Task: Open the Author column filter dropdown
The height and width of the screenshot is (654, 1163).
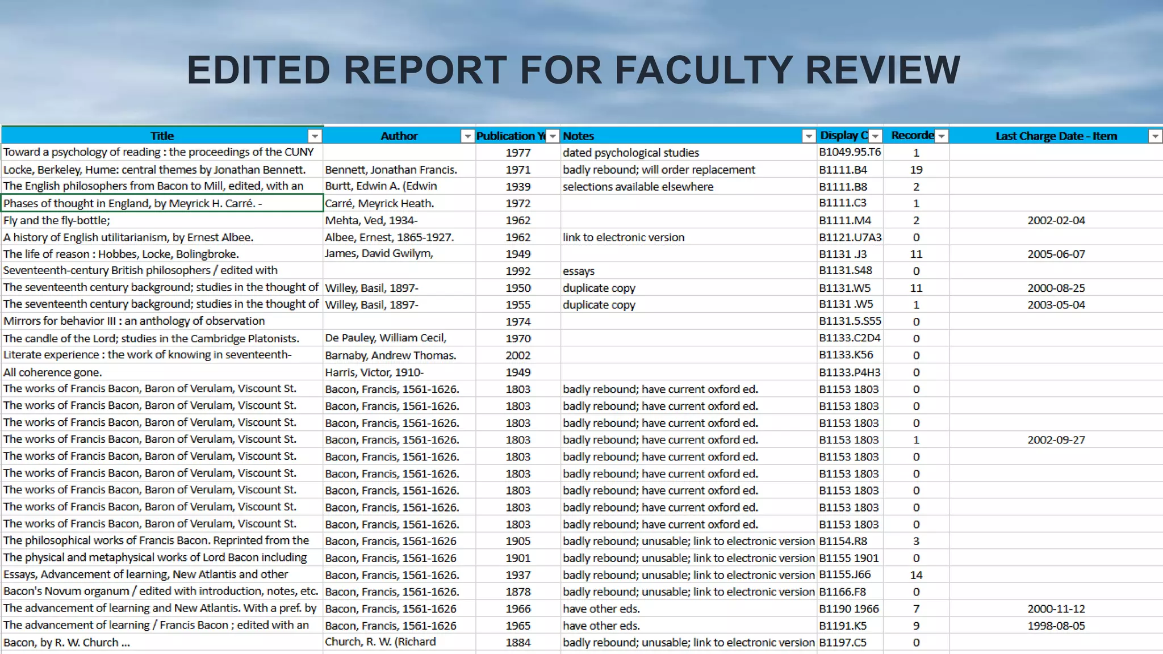Action: coord(467,136)
